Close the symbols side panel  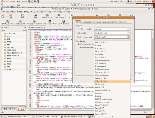pos(25,27)
